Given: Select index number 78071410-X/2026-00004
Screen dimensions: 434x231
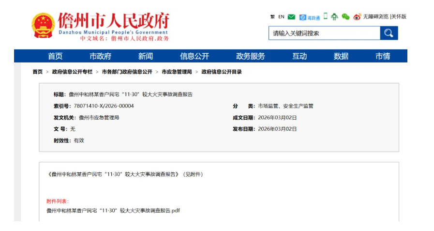Looking at the screenshot, I should [x=104, y=106].
